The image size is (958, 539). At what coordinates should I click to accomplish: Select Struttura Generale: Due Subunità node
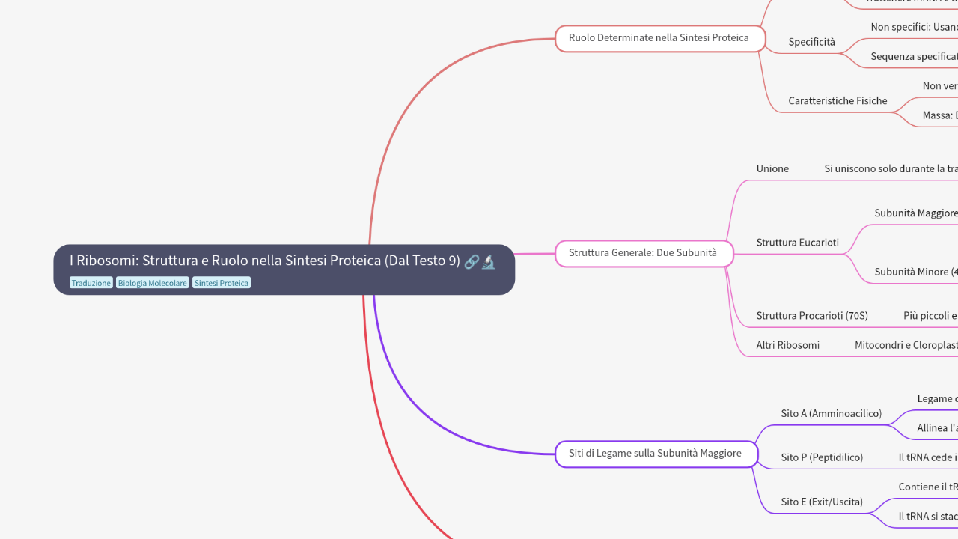[643, 253]
